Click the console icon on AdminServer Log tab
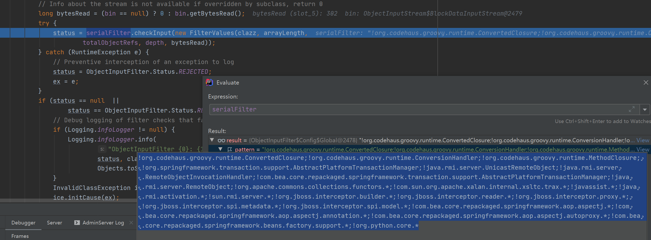Viewport: 651px width, 240px height. 77,223
